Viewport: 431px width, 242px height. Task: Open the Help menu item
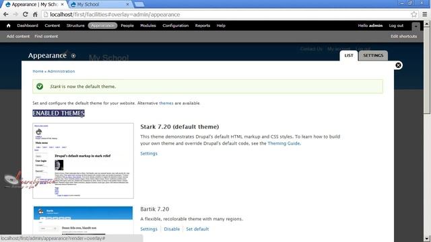coord(221,26)
